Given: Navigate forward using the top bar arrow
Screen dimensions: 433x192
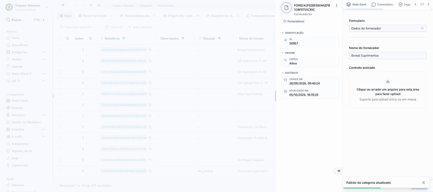Looking at the screenshot, I should coord(83,6).
